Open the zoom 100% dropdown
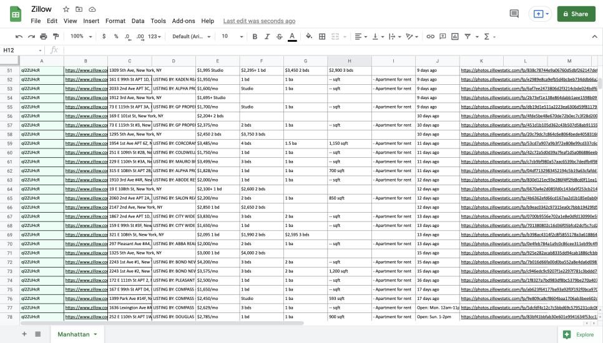The height and width of the screenshot is (343, 603). click(81, 37)
